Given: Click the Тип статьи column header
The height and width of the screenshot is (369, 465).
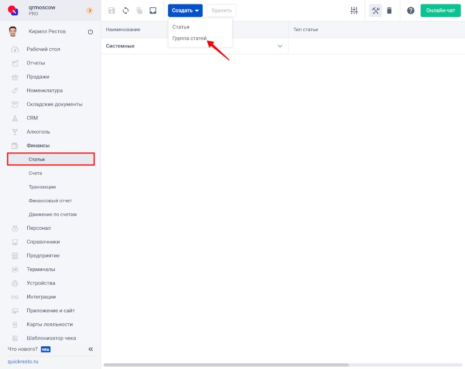Looking at the screenshot, I should pyautogui.click(x=305, y=29).
